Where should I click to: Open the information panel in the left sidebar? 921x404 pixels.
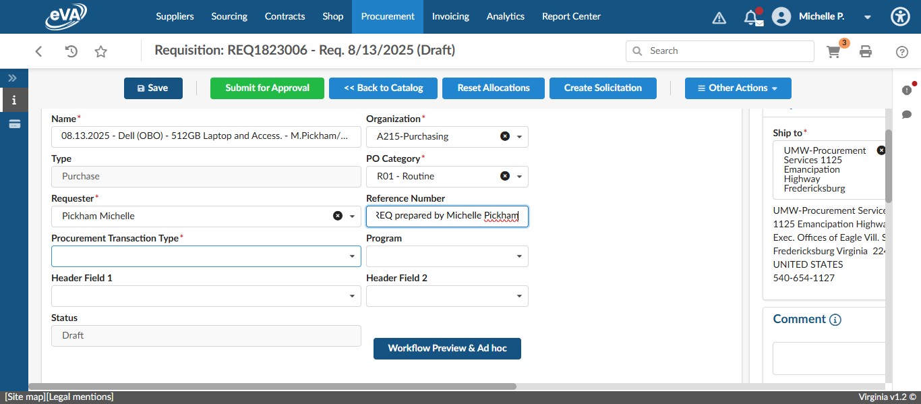pyautogui.click(x=12, y=100)
